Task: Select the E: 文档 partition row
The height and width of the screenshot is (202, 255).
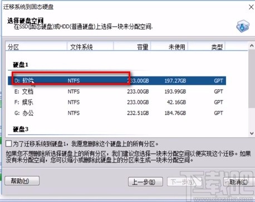Action: pyautogui.click(x=117, y=92)
